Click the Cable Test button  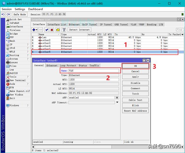(x=136, y=100)
